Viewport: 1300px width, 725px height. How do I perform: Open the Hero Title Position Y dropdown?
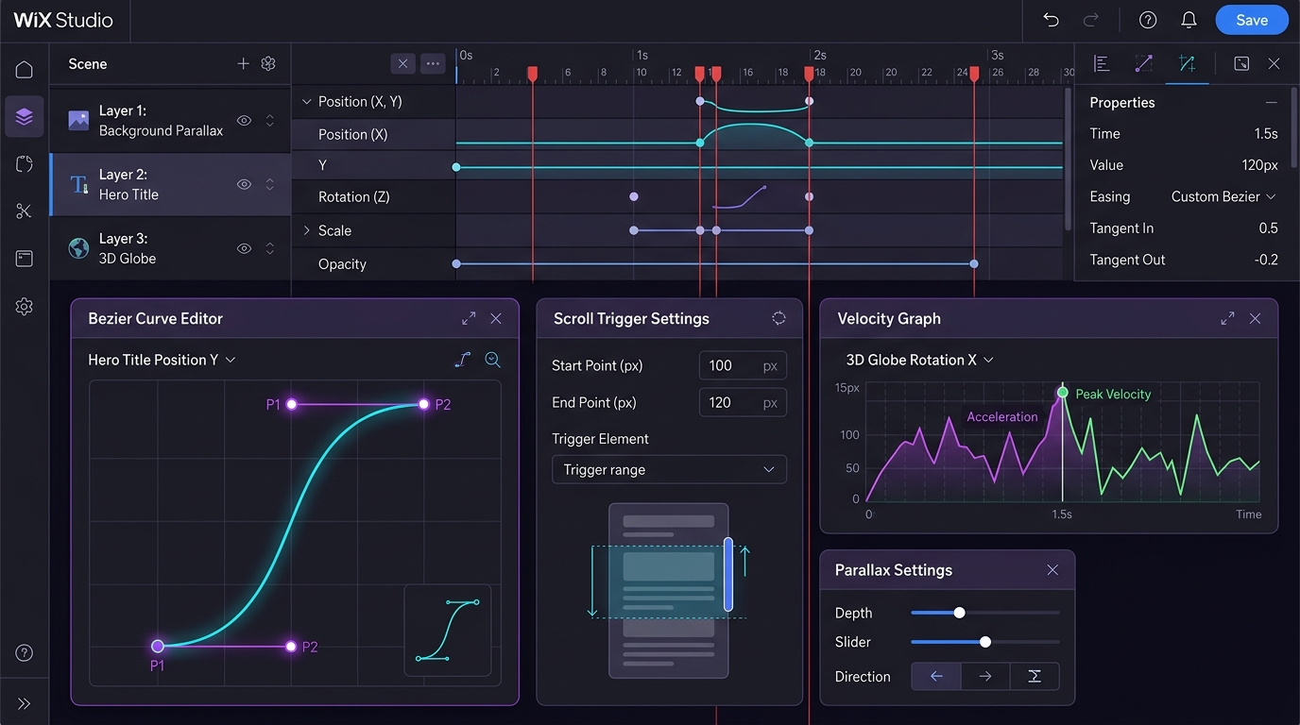coord(162,360)
